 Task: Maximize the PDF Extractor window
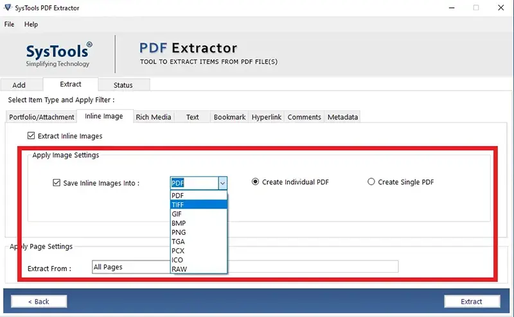coord(476,8)
